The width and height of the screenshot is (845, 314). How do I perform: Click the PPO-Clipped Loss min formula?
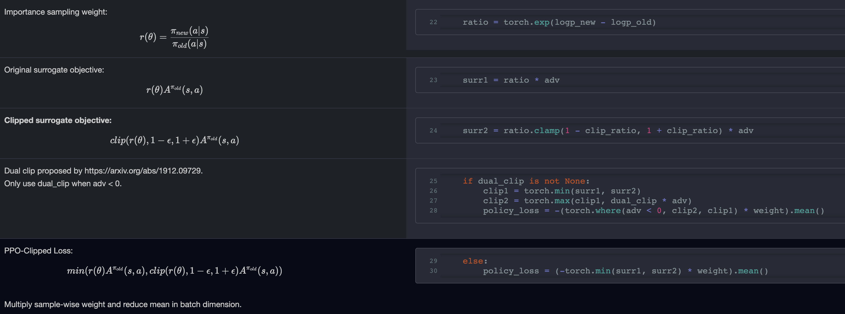[x=174, y=271]
